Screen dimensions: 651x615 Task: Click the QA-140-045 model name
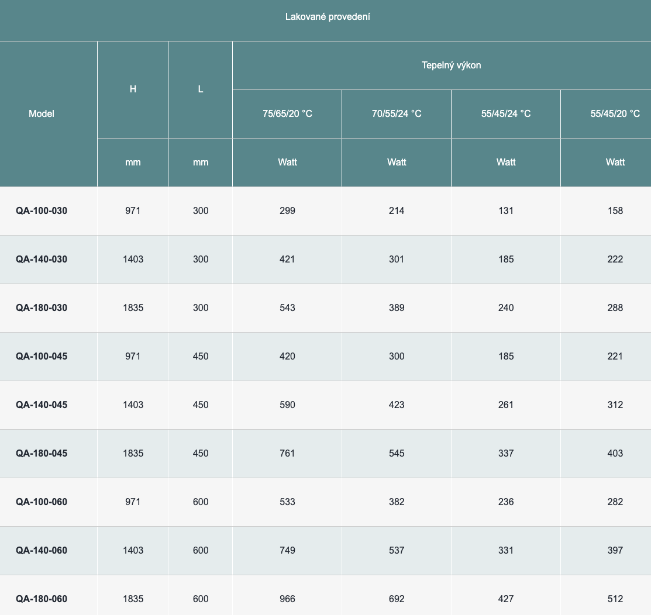[x=42, y=405]
